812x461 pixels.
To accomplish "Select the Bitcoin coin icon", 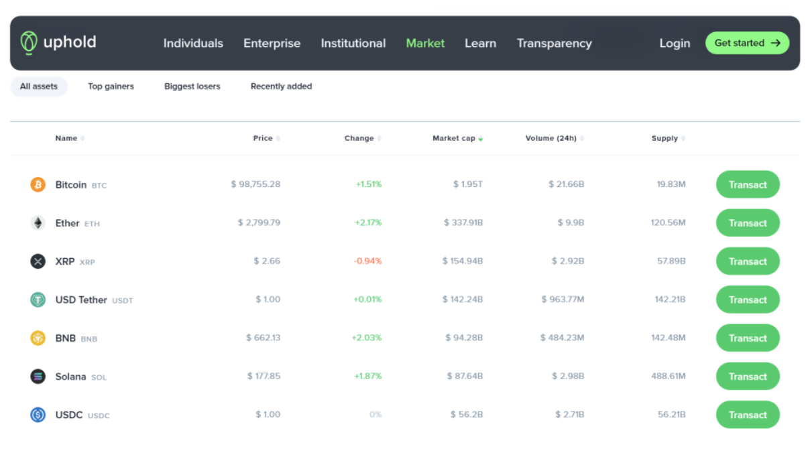I will [x=38, y=184].
